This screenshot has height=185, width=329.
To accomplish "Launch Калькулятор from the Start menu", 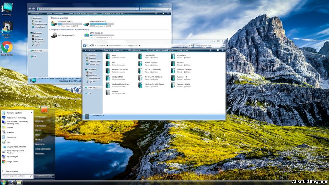I will tap(11, 137).
